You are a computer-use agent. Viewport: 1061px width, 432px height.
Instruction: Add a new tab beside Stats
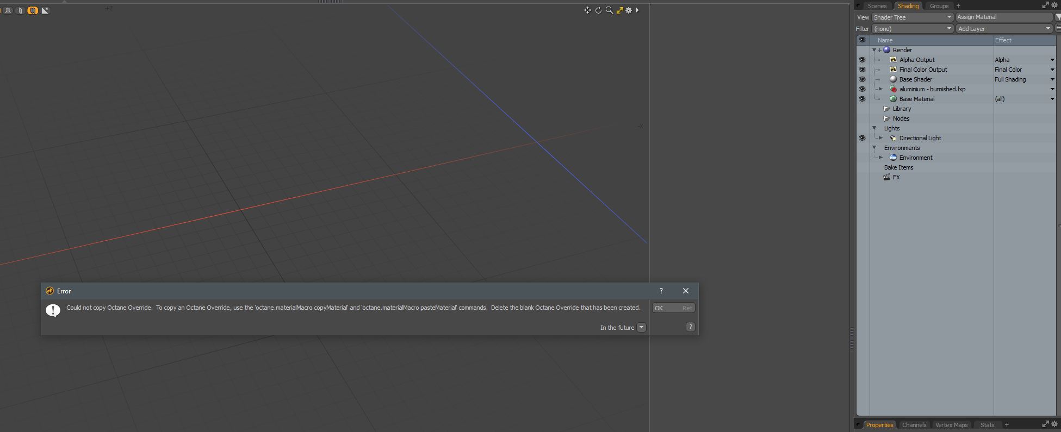click(1007, 425)
